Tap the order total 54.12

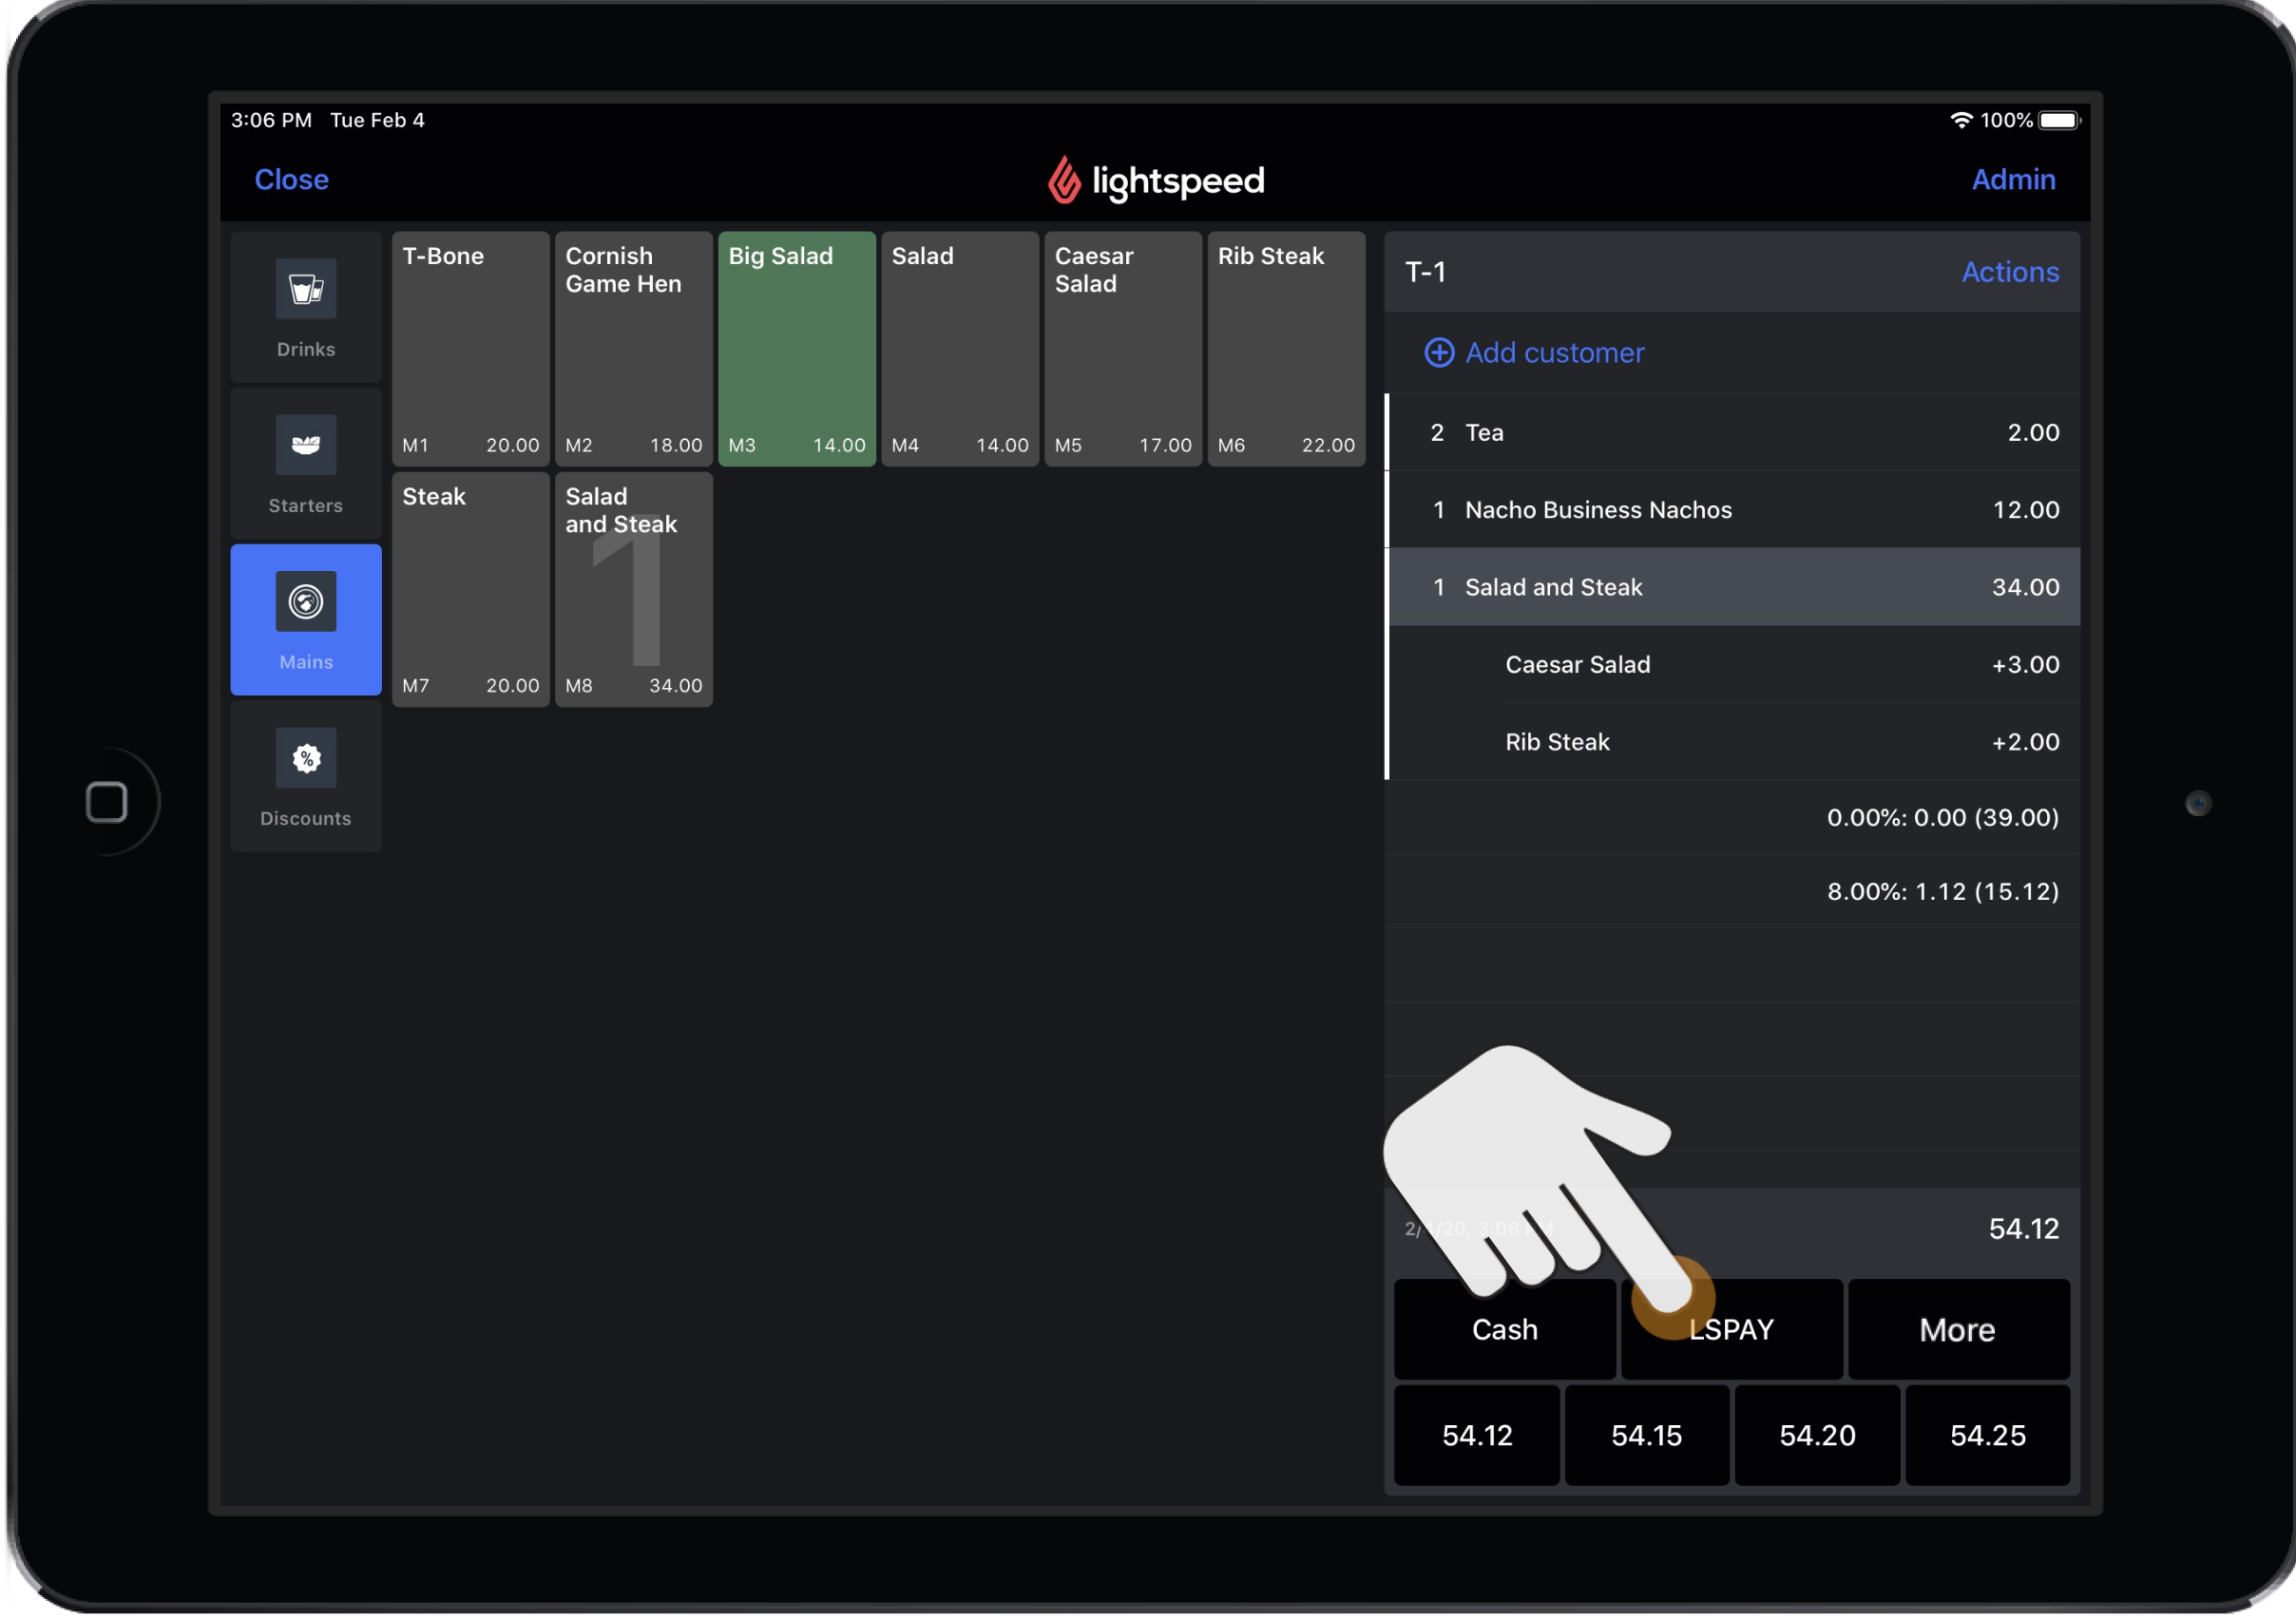[2023, 1229]
